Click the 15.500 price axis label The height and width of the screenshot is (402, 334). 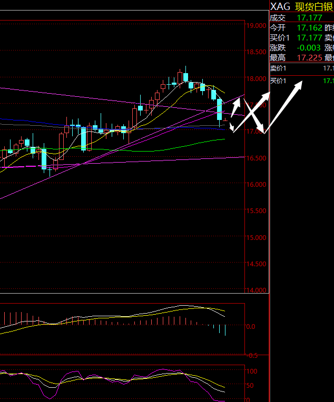tap(256, 211)
